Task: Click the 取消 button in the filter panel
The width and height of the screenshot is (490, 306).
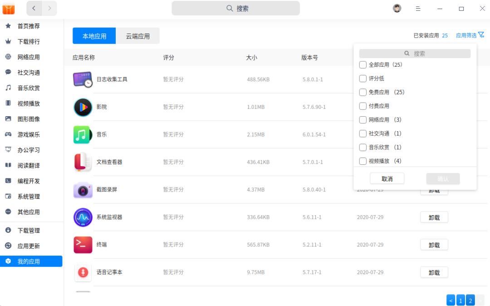Action: 387,178
